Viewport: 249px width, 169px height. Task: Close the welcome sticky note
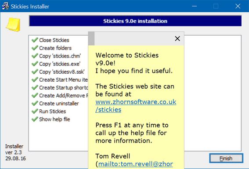[x=177, y=38]
